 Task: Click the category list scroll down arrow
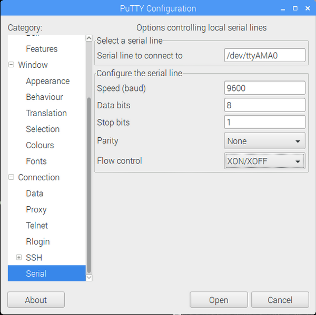[89, 278]
